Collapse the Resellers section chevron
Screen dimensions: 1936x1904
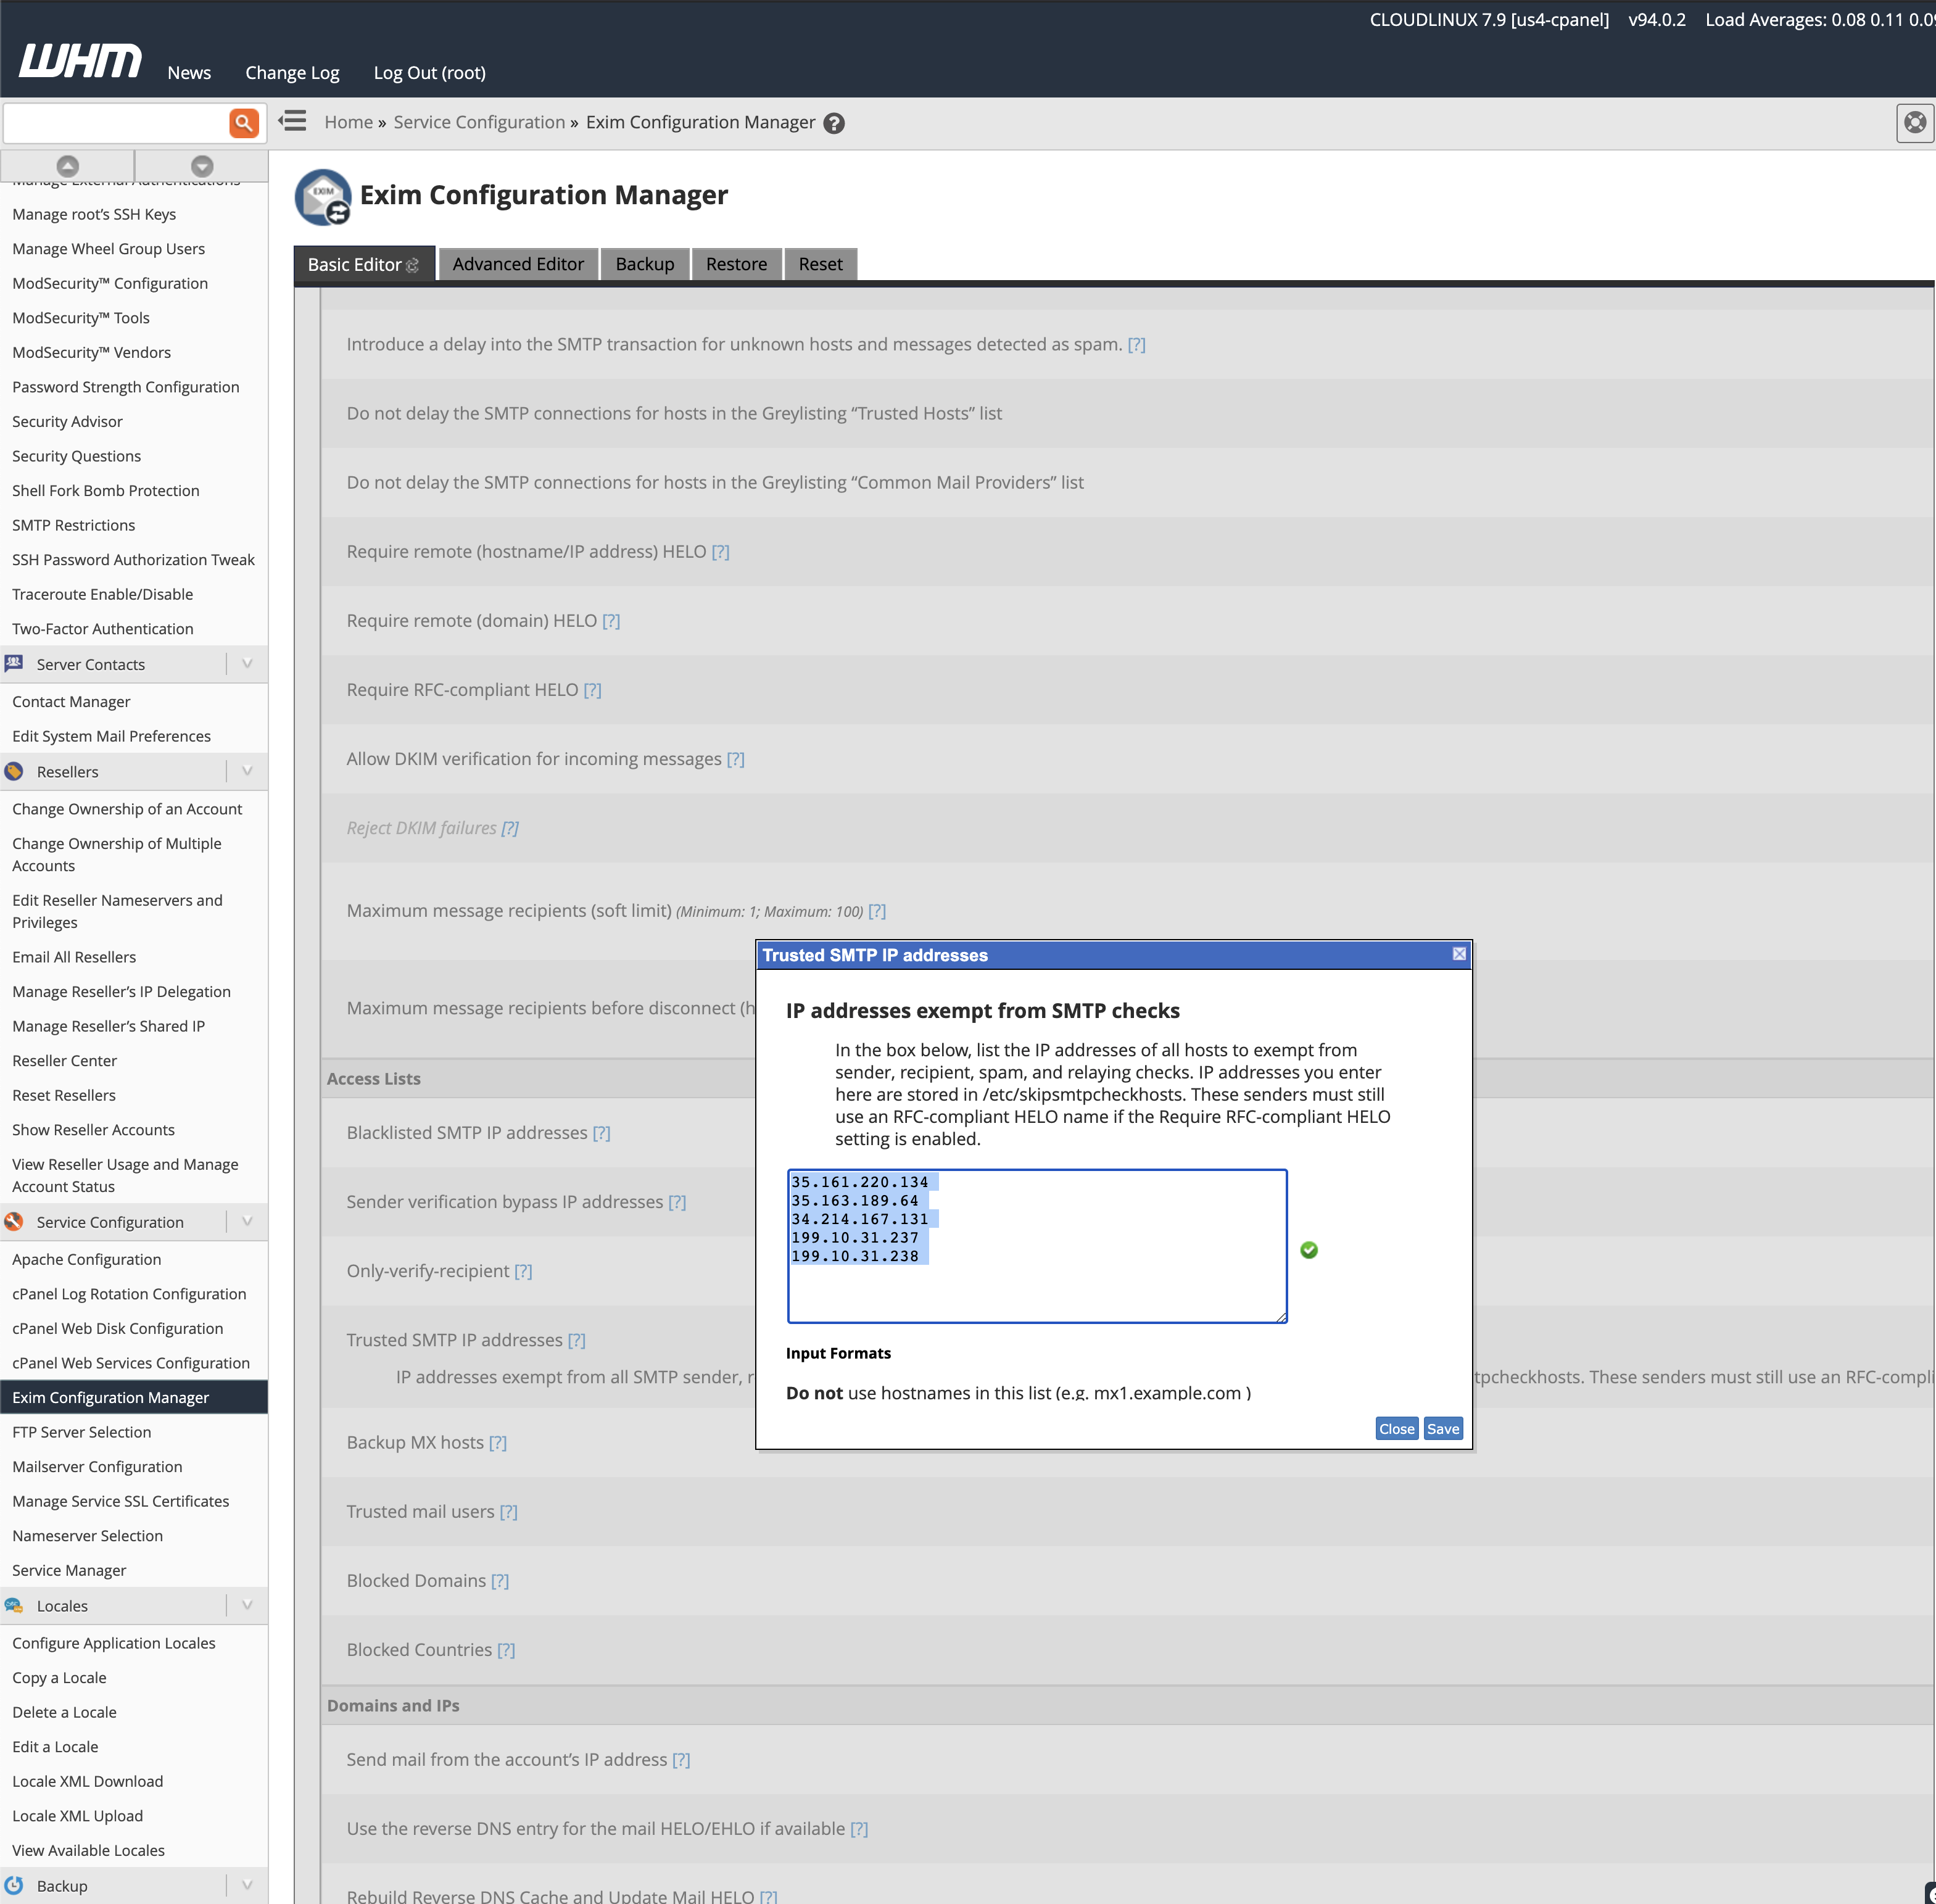point(246,771)
